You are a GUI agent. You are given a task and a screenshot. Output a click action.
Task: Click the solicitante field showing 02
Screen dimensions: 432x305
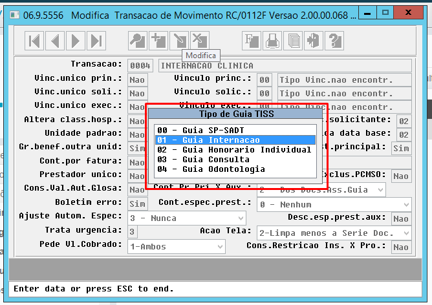[x=404, y=121]
